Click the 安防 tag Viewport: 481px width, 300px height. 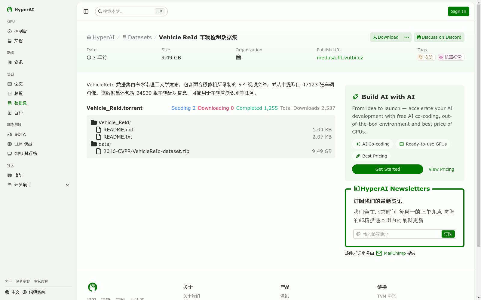pyautogui.click(x=426, y=57)
